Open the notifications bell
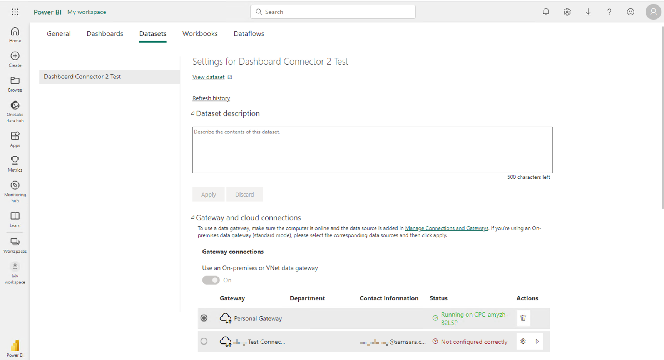This screenshot has width=664, height=360. click(546, 12)
